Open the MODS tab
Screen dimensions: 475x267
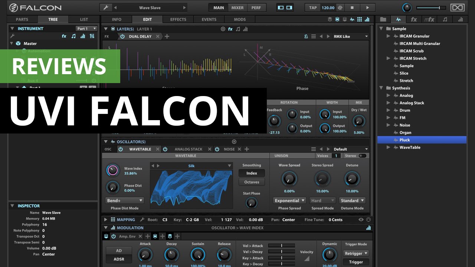tap(240, 19)
